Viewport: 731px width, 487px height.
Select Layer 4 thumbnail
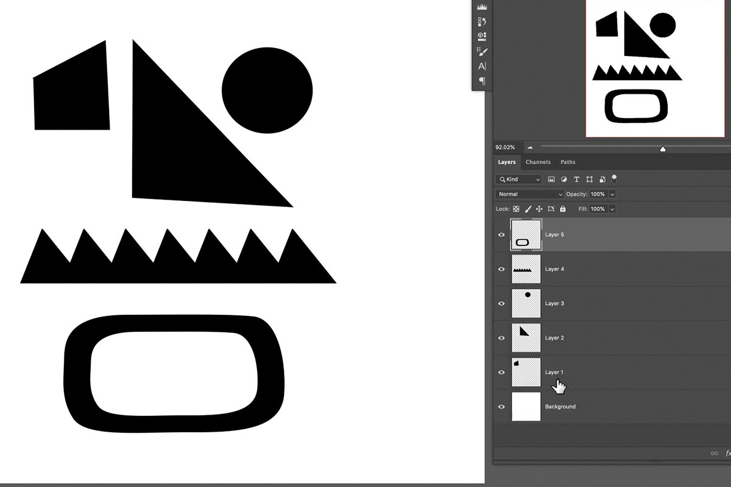tap(526, 269)
